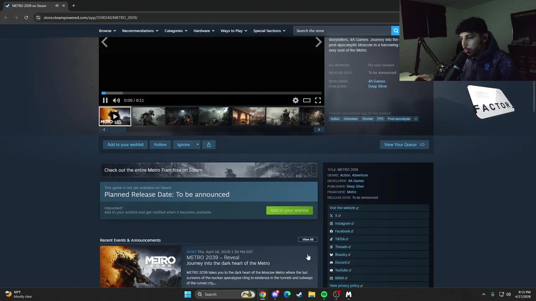Select the bridge ruins screenshot thumbnail
This screenshot has width=536, height=301.
(x=249, y=116)
